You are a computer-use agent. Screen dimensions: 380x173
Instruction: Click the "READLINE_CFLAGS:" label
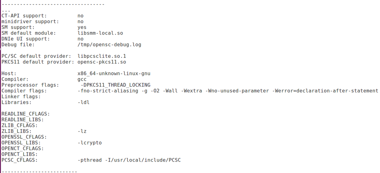coord(25,114)
